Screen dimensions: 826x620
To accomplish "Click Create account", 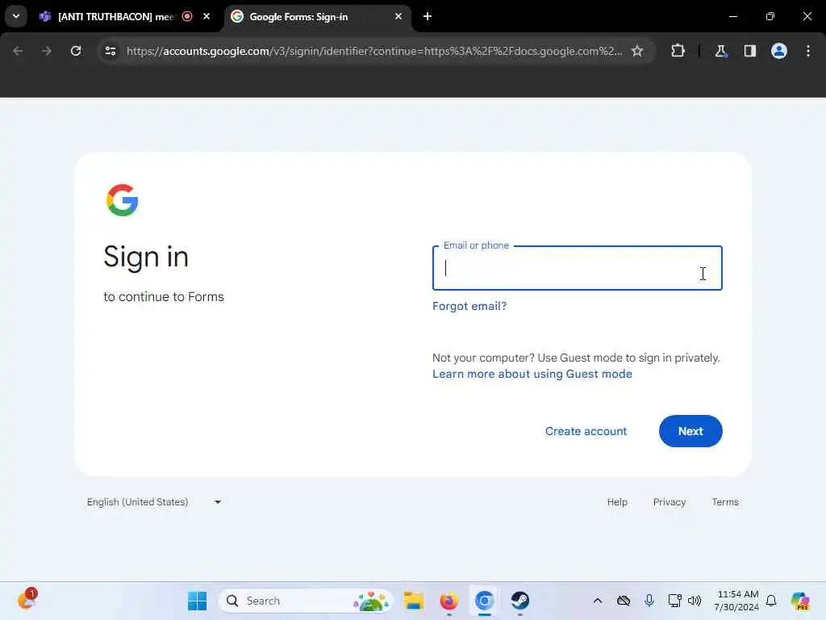I will click(x=586, y=431).
